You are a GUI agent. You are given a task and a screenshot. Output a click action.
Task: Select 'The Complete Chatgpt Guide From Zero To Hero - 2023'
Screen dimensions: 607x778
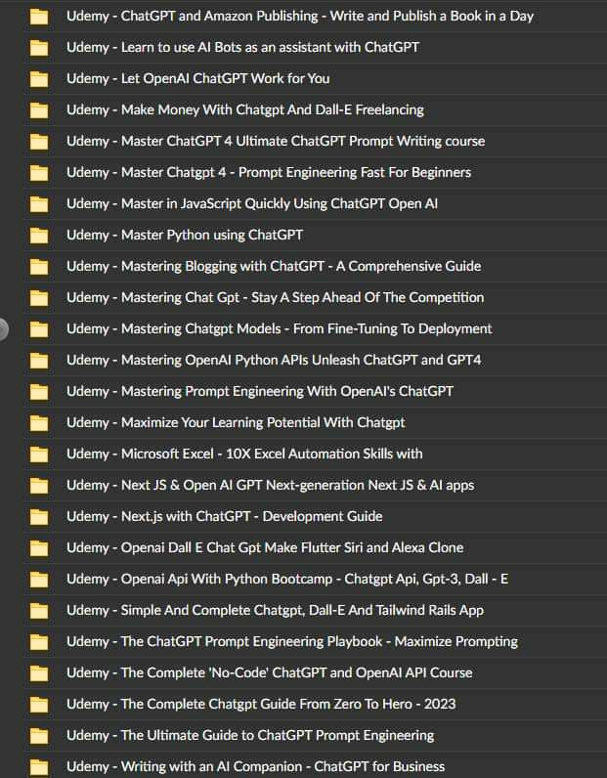point(261,704)
